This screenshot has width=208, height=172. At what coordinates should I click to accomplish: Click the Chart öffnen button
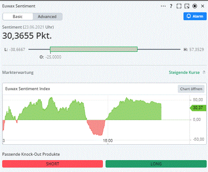point(191,89)
